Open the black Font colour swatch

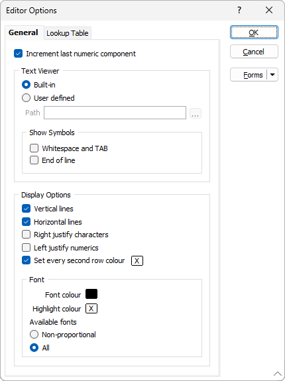[91, 294]
